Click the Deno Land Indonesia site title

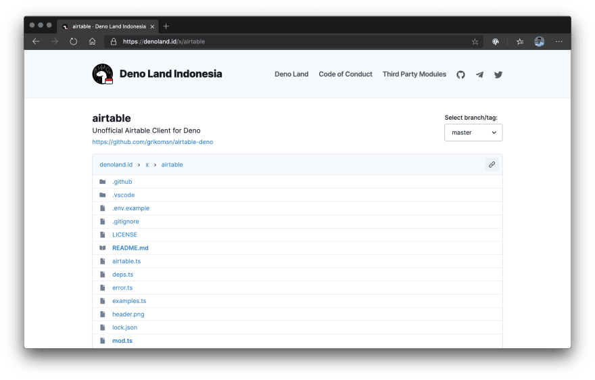coord(171,74)
